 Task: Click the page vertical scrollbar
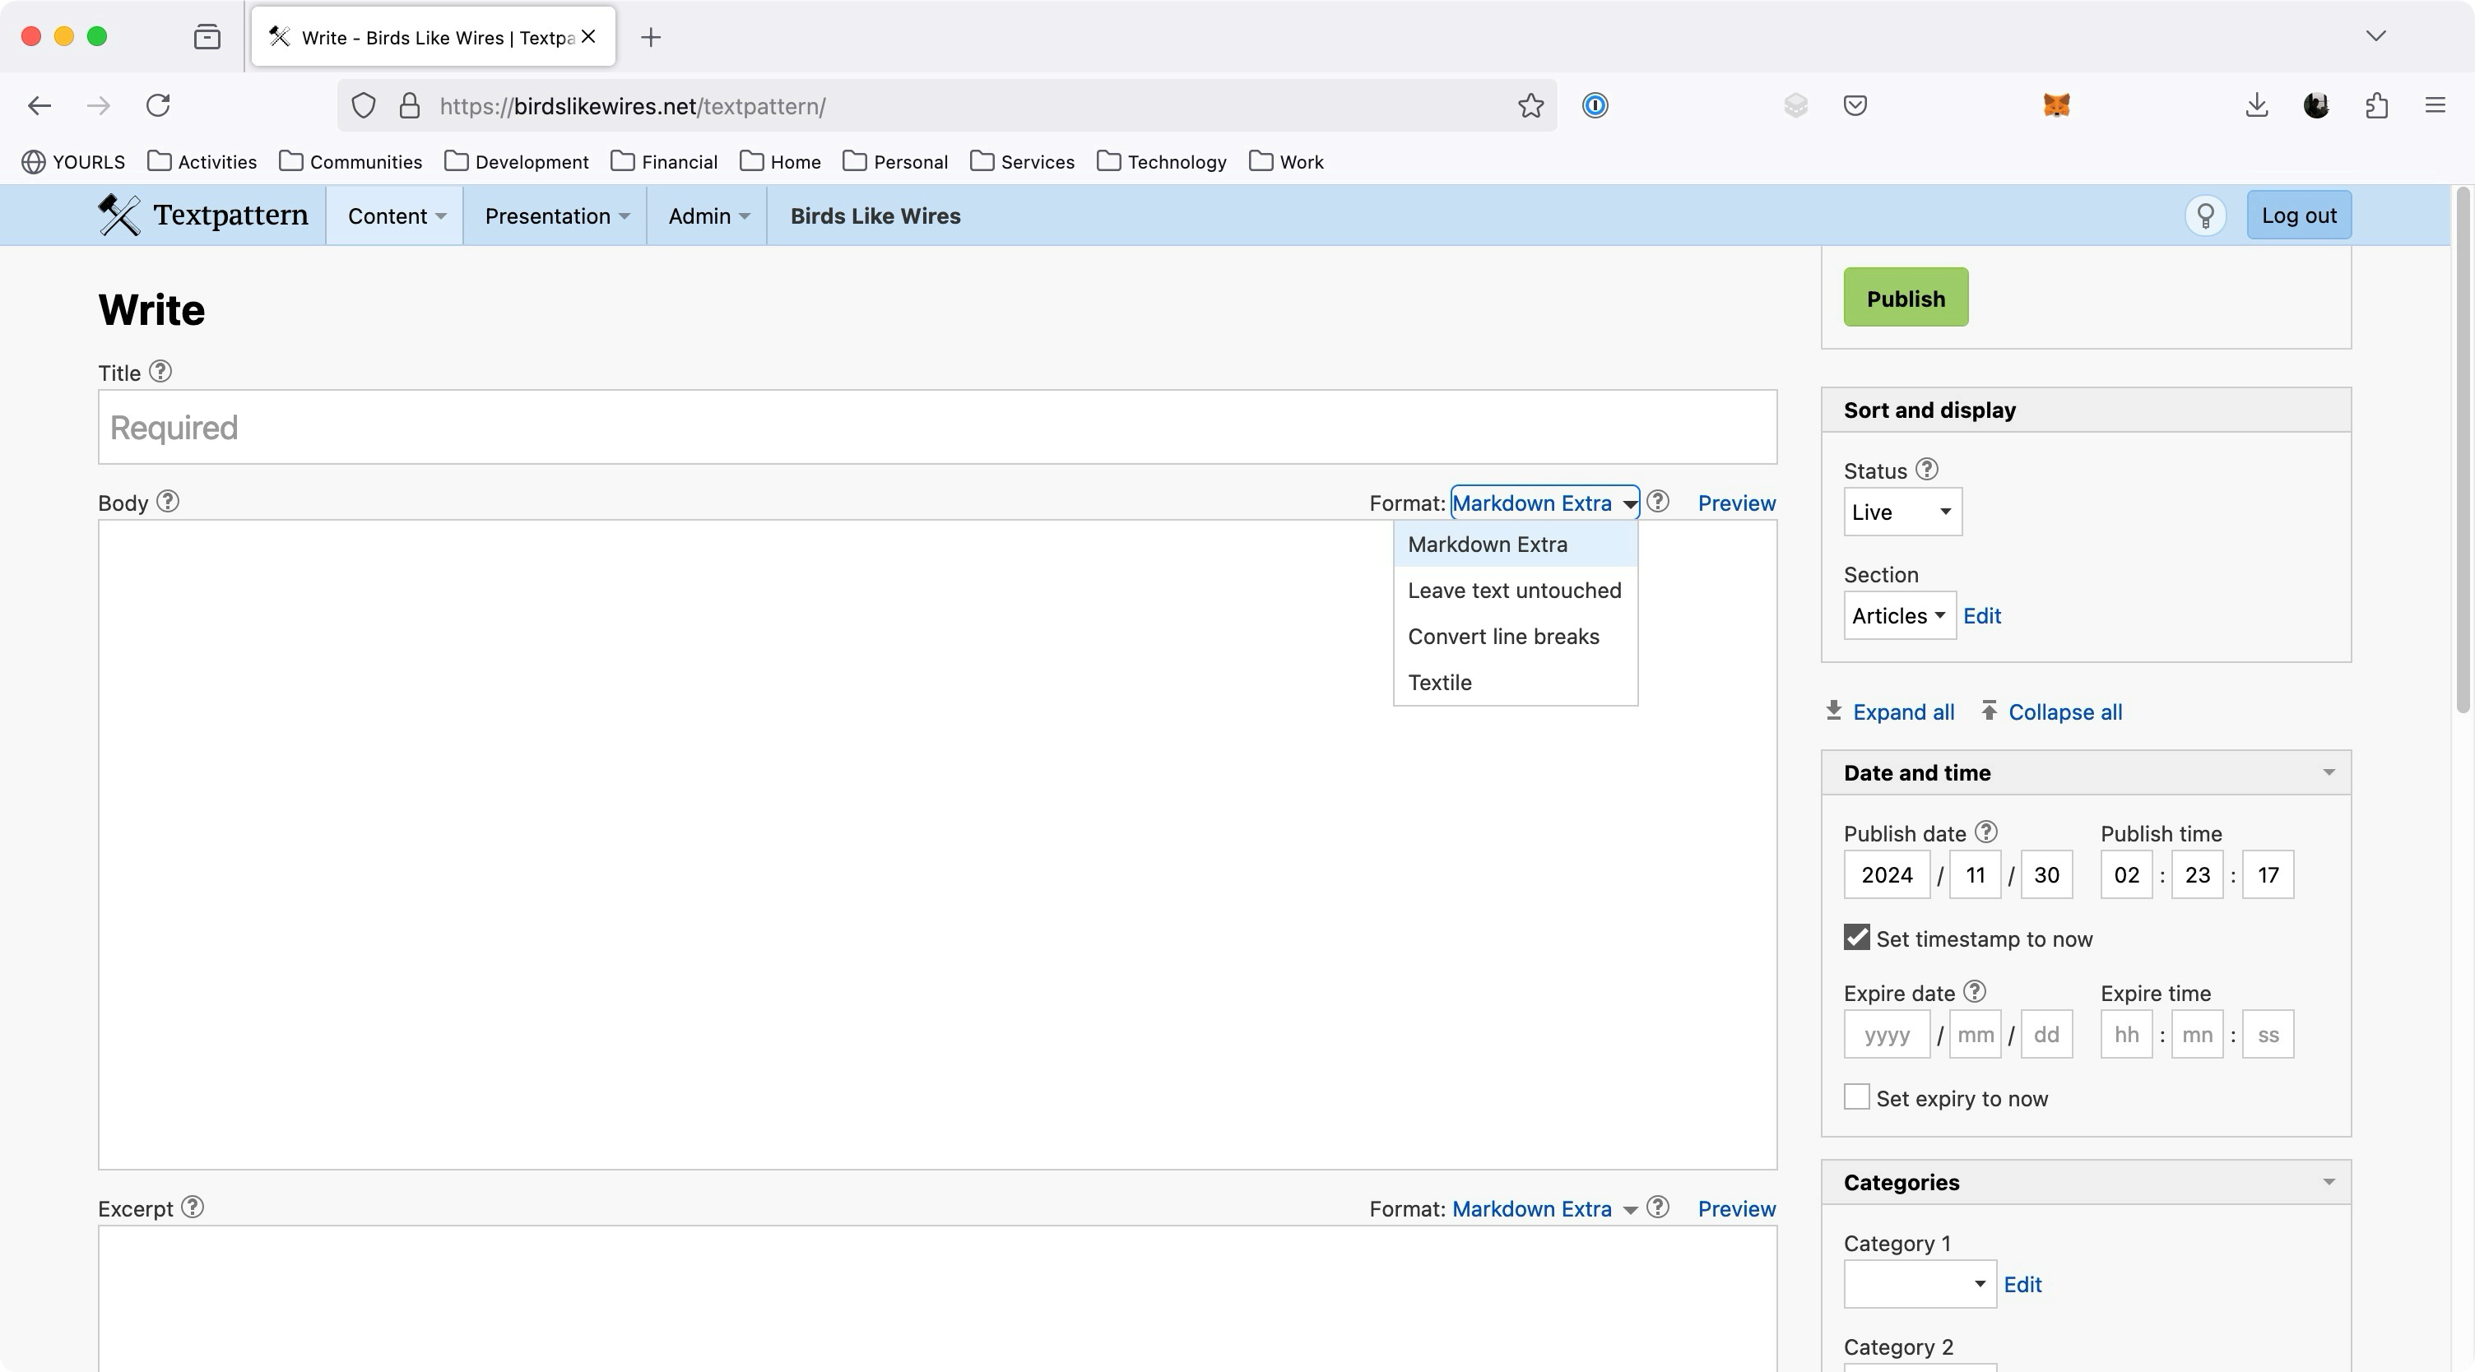[2463, 452]
